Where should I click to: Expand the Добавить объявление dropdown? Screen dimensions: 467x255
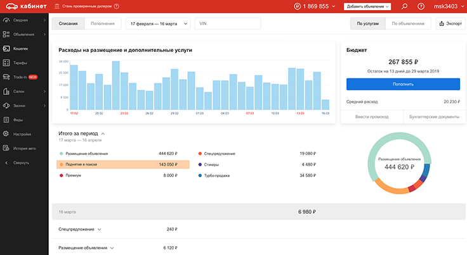click(367, 6)
